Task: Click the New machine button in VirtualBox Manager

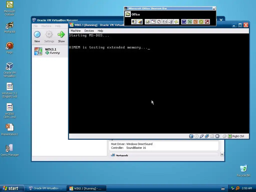Action: [x=37, y=37]
